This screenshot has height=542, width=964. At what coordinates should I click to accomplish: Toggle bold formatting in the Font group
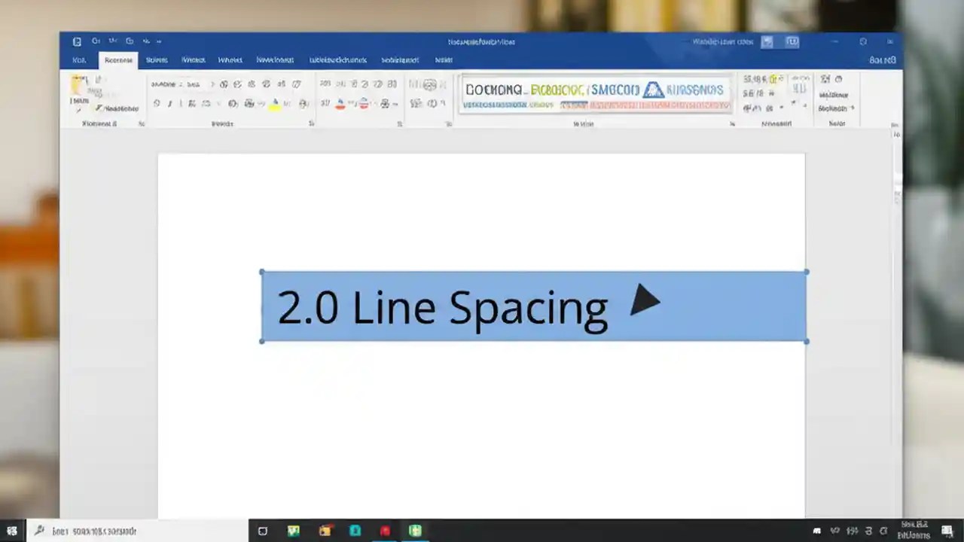tap(157, 103)
